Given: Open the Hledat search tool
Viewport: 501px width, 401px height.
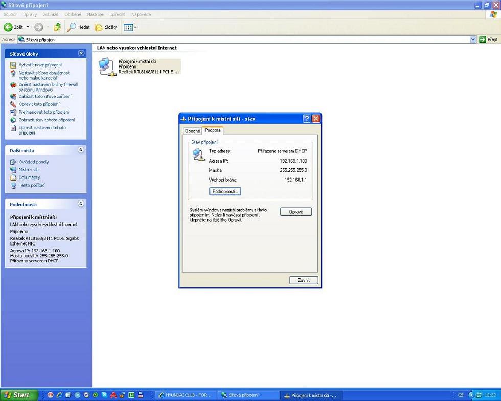Looking at the screenshot, I should pos(78,27).
